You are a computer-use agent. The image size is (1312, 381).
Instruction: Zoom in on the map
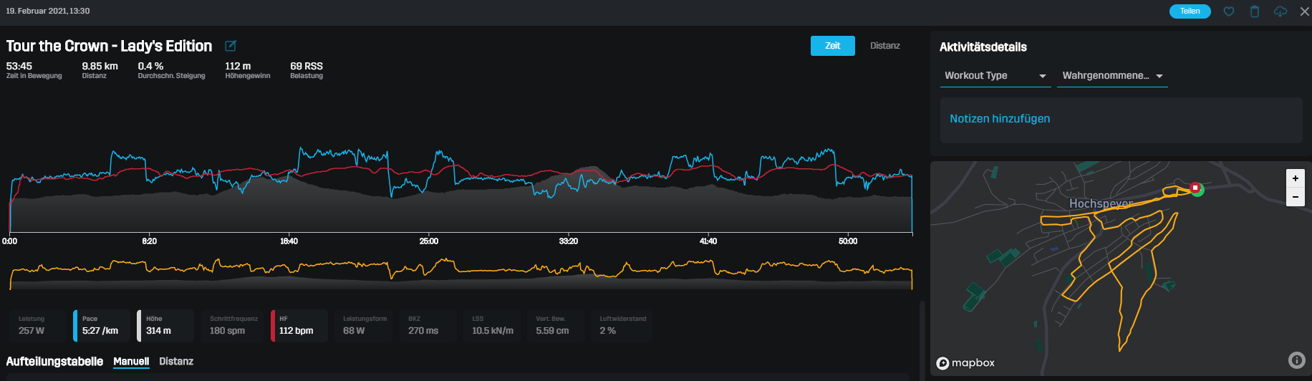(x=1295, y=178)
